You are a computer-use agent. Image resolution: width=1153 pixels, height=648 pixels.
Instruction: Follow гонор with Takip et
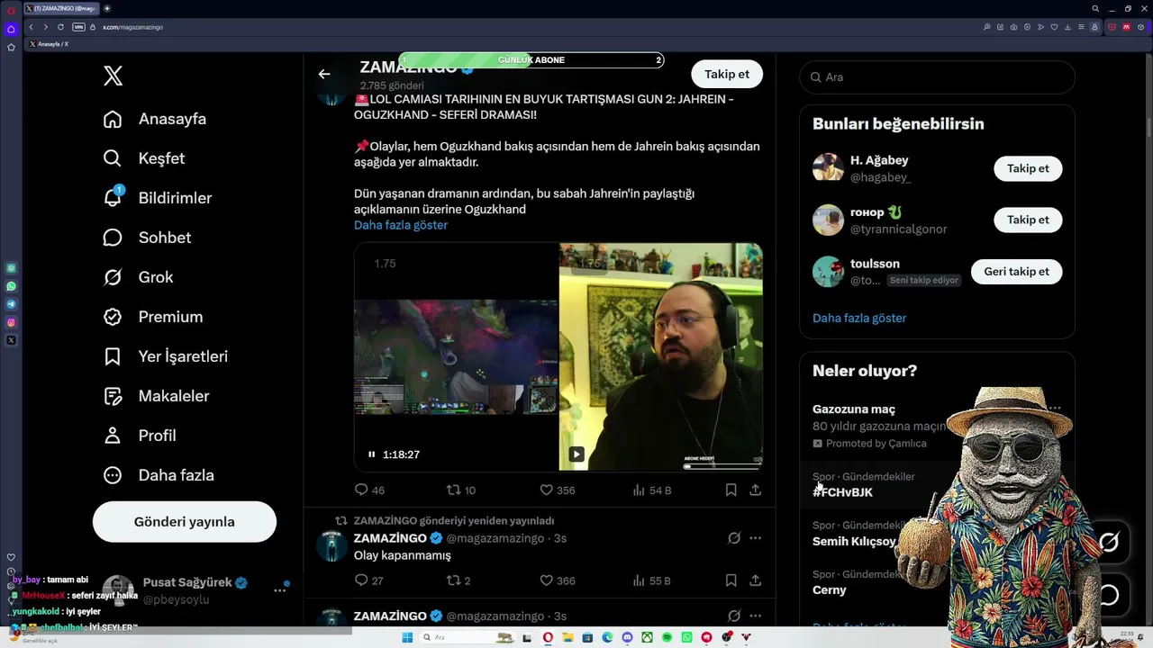point(1028,220)
